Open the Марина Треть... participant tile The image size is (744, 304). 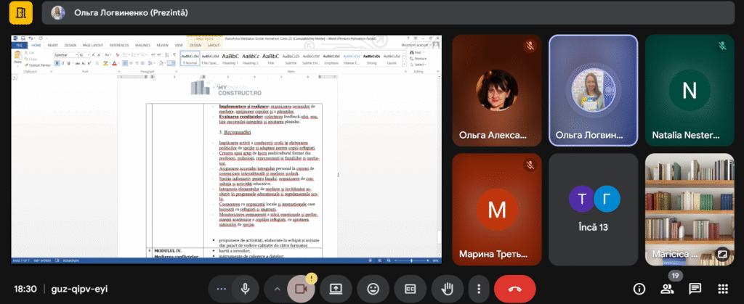coord(497,209)
